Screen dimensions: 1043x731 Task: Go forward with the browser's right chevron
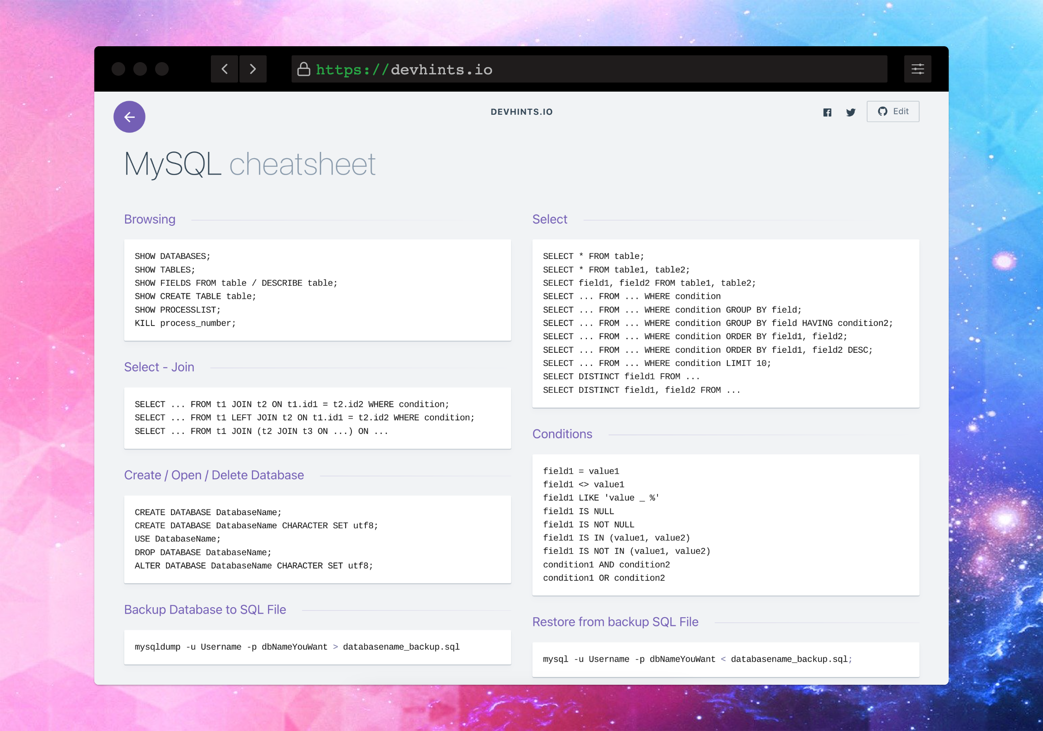coord(253,69)
